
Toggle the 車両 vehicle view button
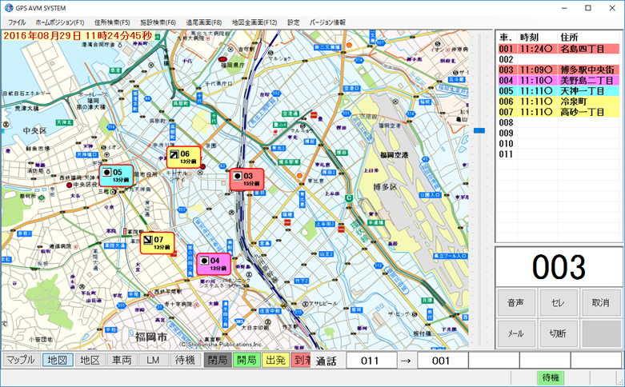122,361
